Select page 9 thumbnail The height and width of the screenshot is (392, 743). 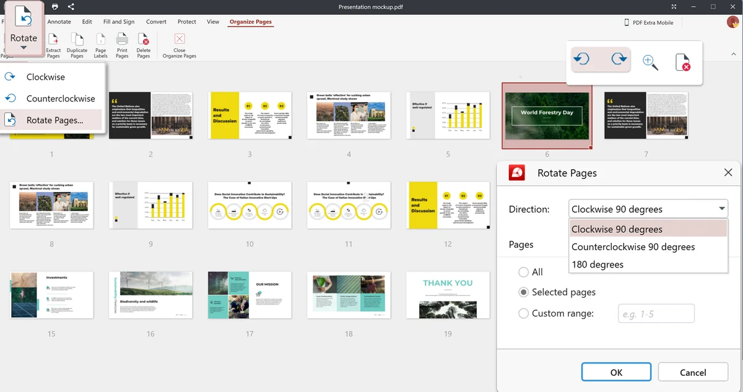click(x=150, y=205)
